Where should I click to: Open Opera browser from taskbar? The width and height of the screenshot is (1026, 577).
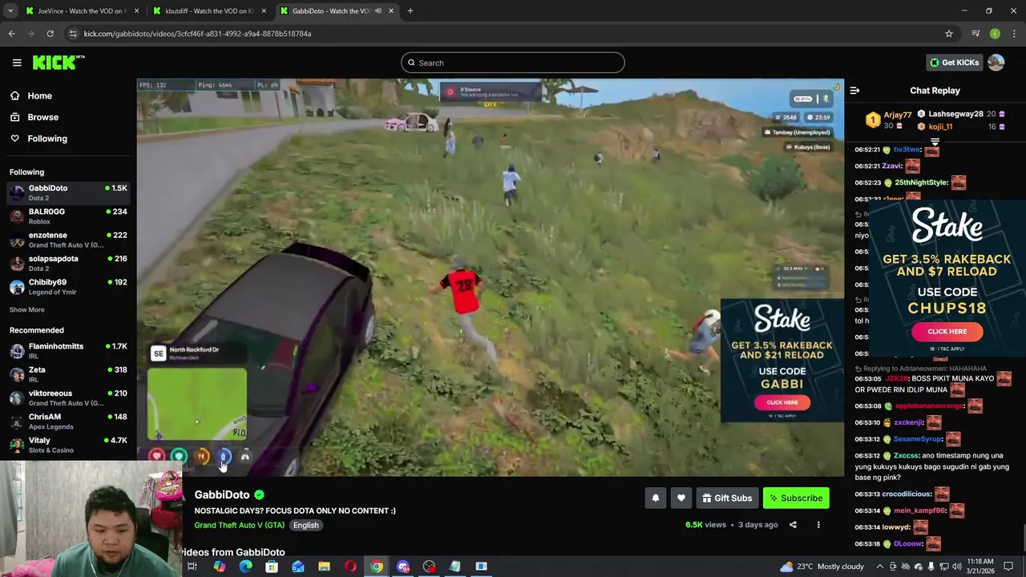click(x=350, y=567)
